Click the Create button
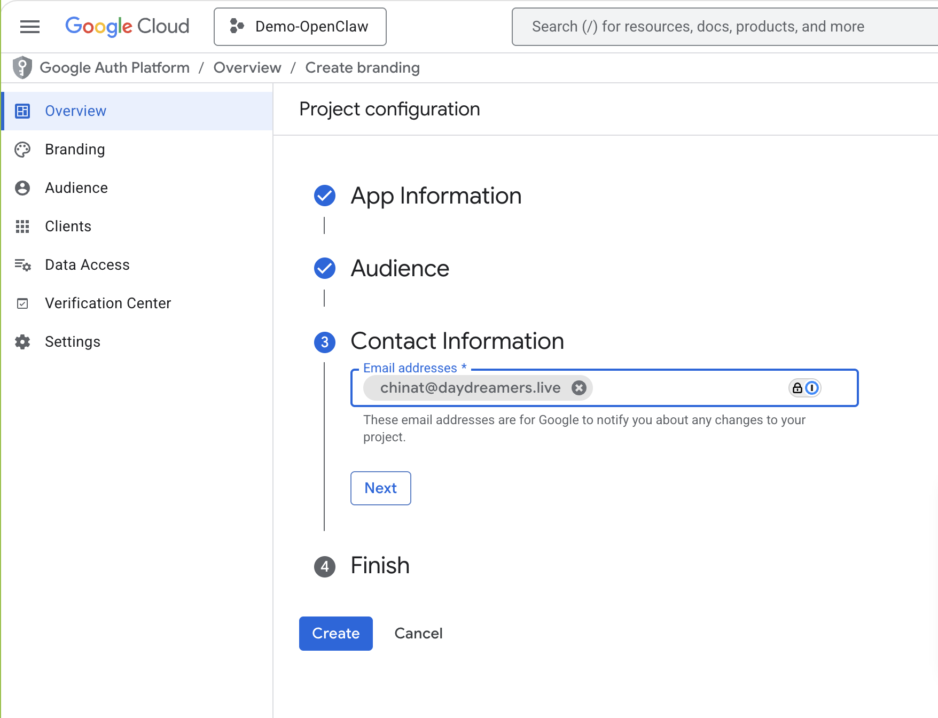 pyautogui.click(x=335, y=633)
